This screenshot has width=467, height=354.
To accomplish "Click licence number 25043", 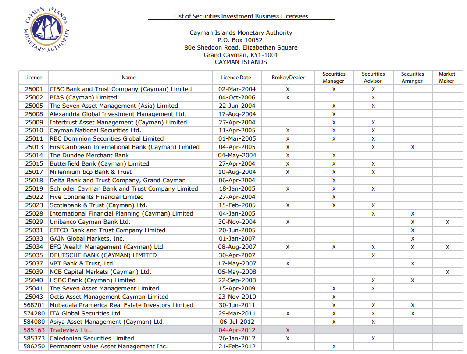I will (x=34, y=297).
